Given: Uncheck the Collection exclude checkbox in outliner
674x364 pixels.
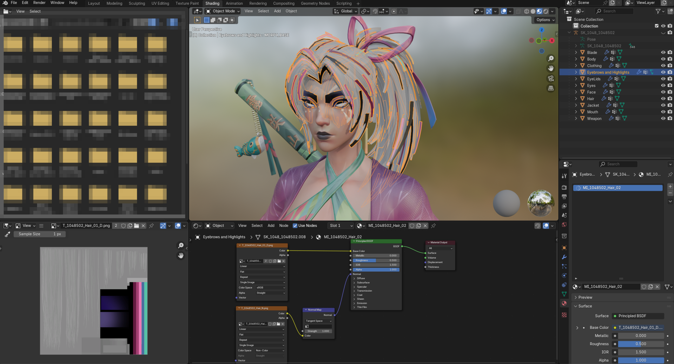Looking at the screenshot, I should coord(657,26).
